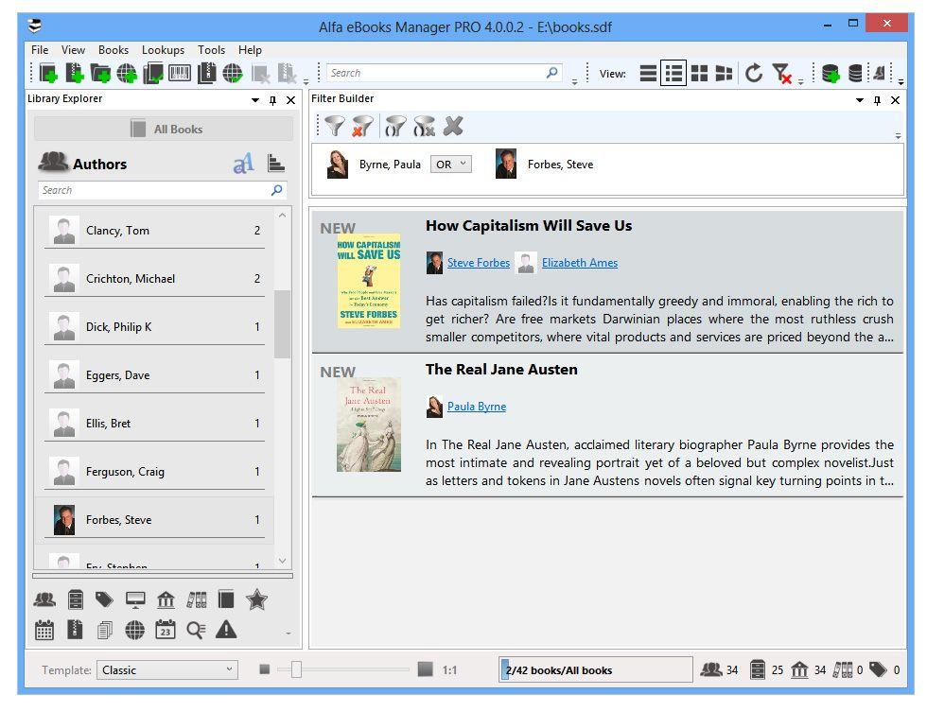
Task: Click the gray X delete icon in Filter Builder
Action: click(453, 126)
